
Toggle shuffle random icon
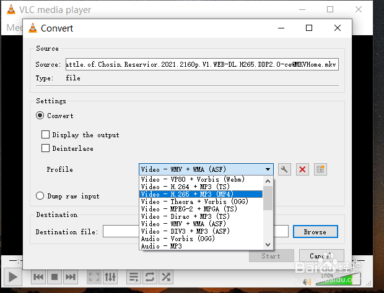[x=166, y=277]
